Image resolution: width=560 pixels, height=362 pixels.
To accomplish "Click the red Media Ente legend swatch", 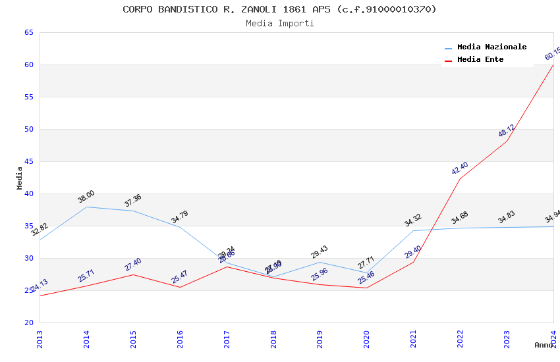I will 448,61.
